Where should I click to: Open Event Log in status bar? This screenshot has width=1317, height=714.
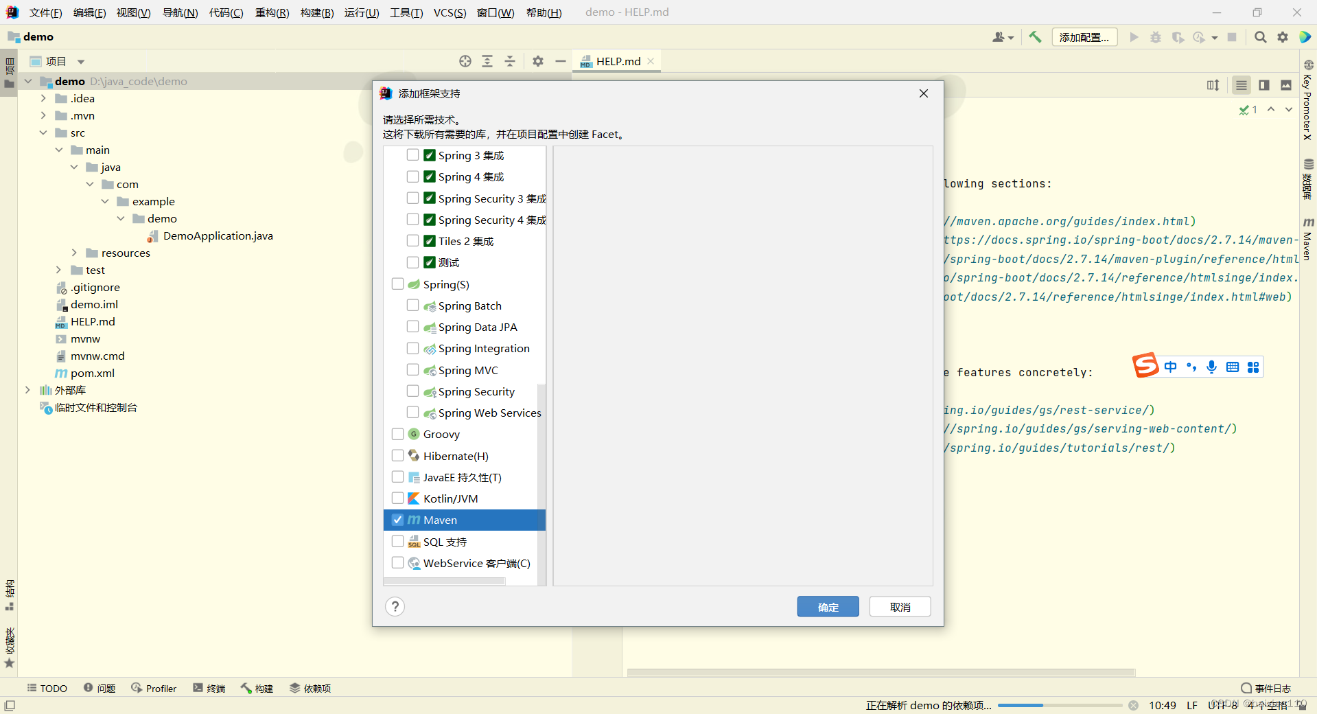coord(1266,688)
